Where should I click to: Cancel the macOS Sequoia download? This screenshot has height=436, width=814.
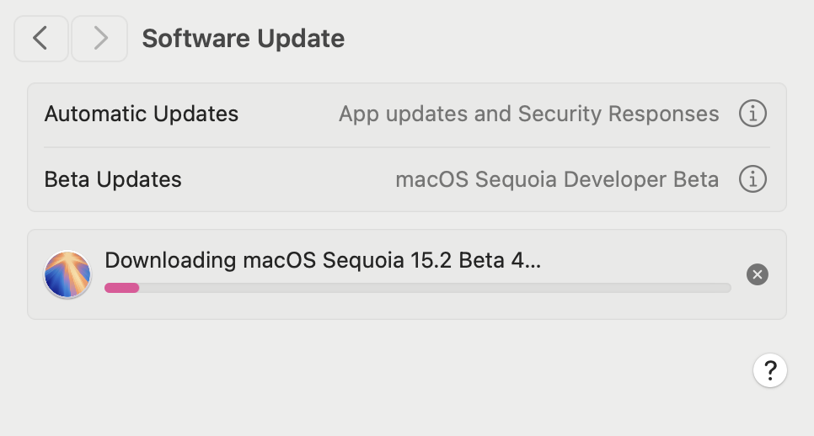[x=758, y=274]
